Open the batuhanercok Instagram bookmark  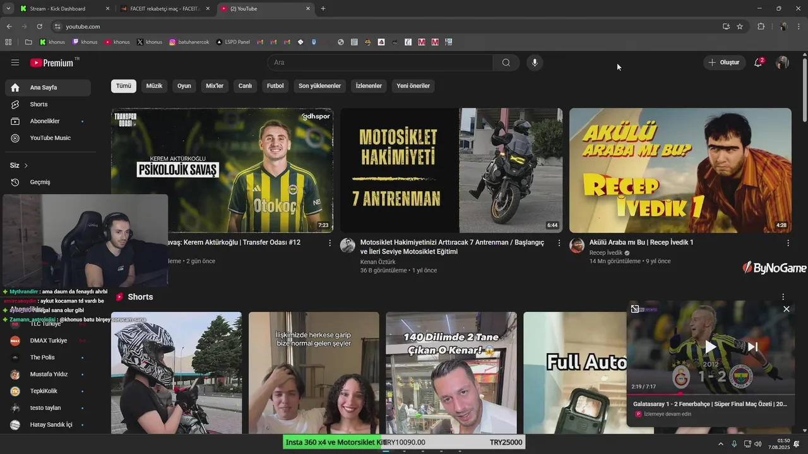pyautogui.click(x=189, y=42)
